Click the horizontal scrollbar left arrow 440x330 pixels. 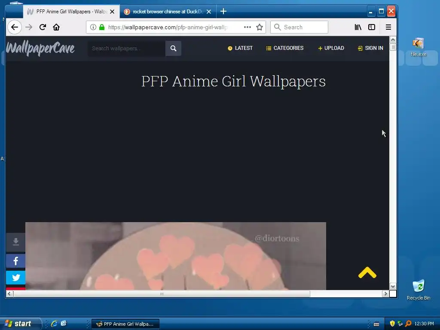(9, 294)
